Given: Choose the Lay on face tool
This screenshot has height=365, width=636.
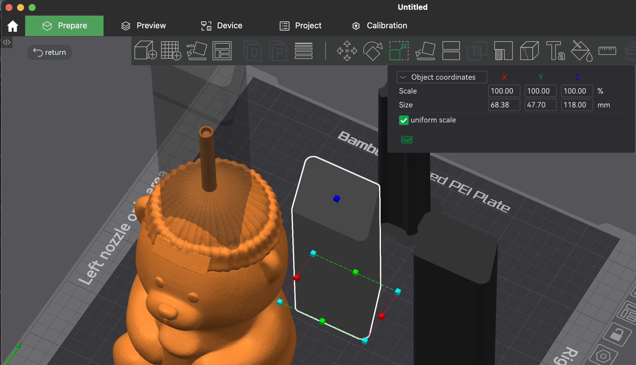Looking at the screenshot, I should pos(425,51).
